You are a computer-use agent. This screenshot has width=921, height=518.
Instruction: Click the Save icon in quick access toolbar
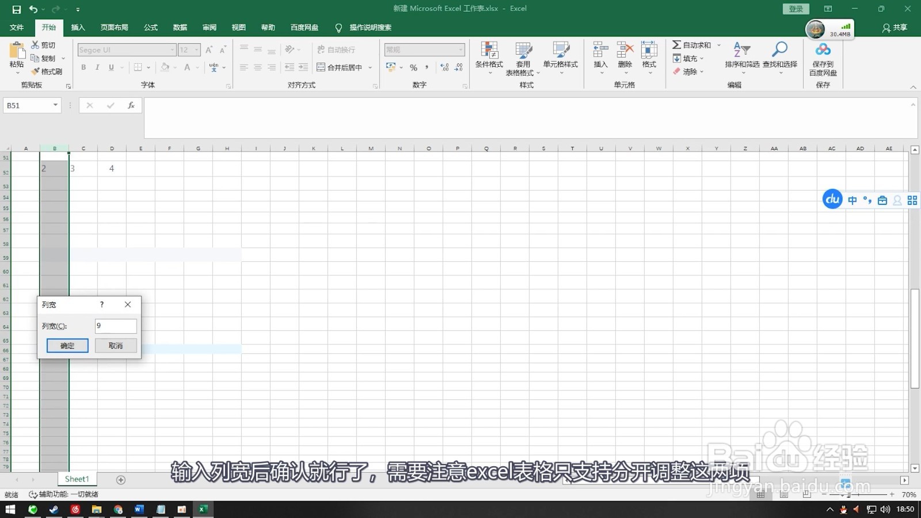tap(16, 9)
